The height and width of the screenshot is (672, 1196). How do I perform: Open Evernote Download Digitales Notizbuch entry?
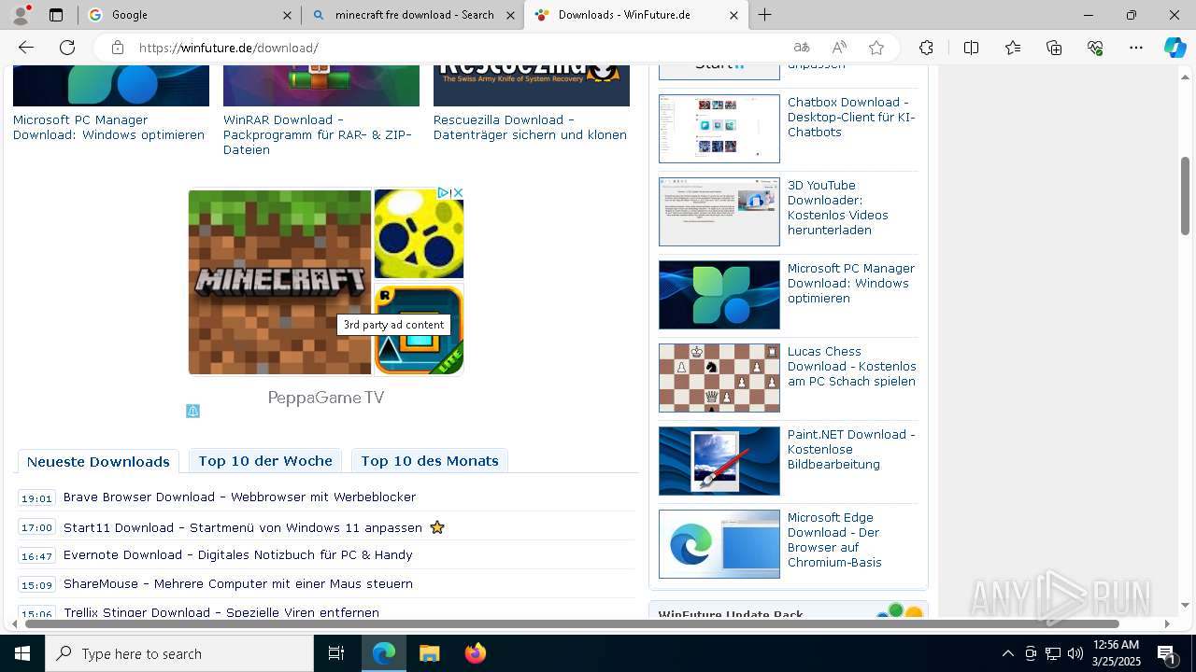click(238, 555)
